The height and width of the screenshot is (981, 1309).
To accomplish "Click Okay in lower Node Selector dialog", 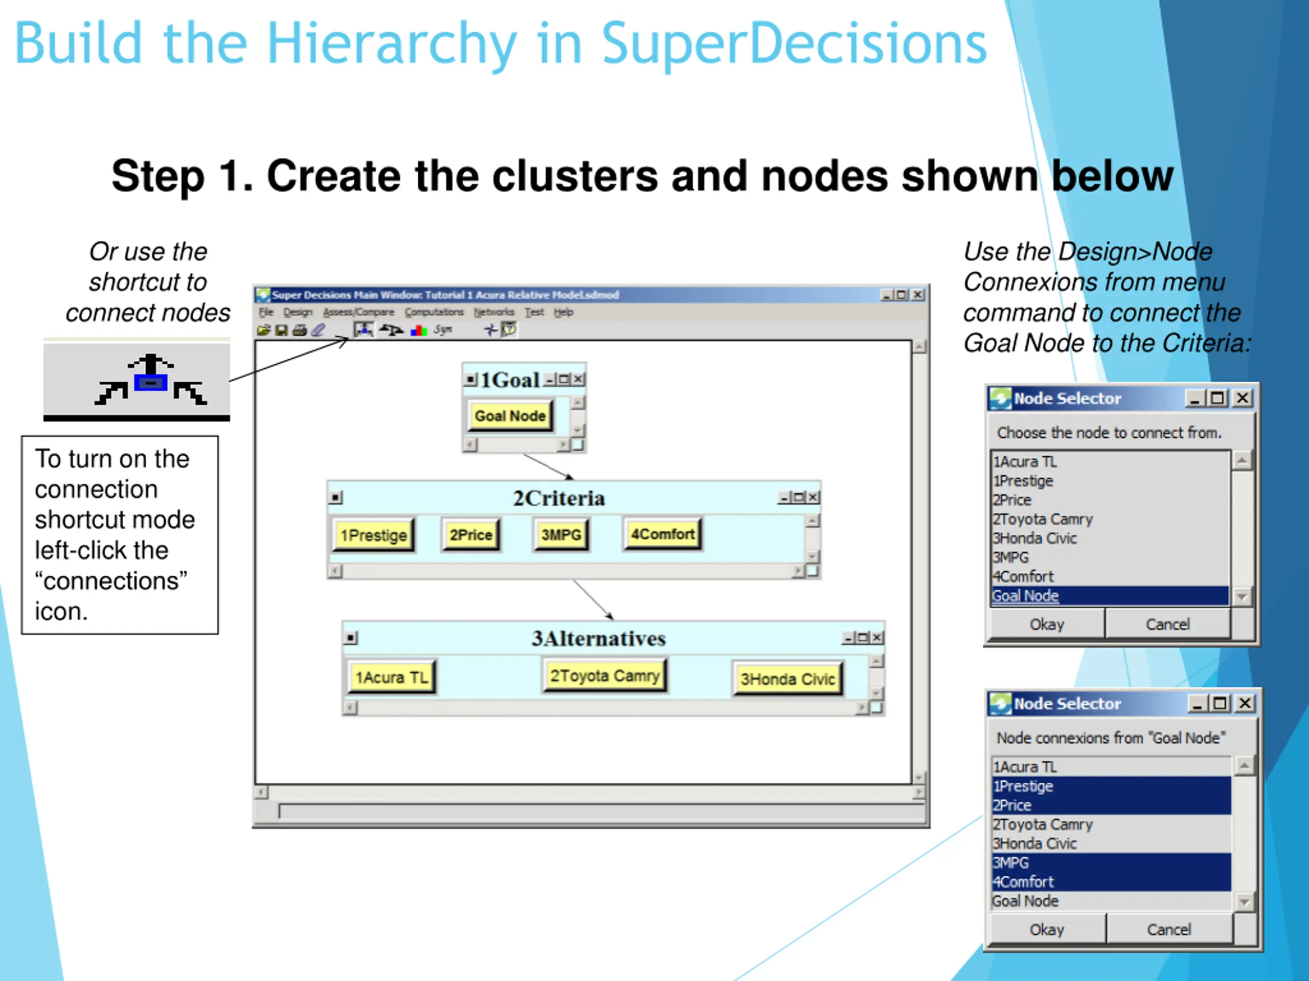I will pos(1047,929).
